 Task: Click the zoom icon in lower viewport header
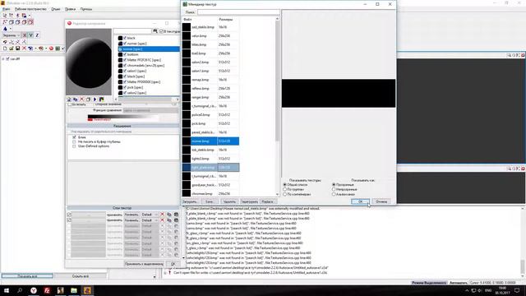(x=510, y=169)
